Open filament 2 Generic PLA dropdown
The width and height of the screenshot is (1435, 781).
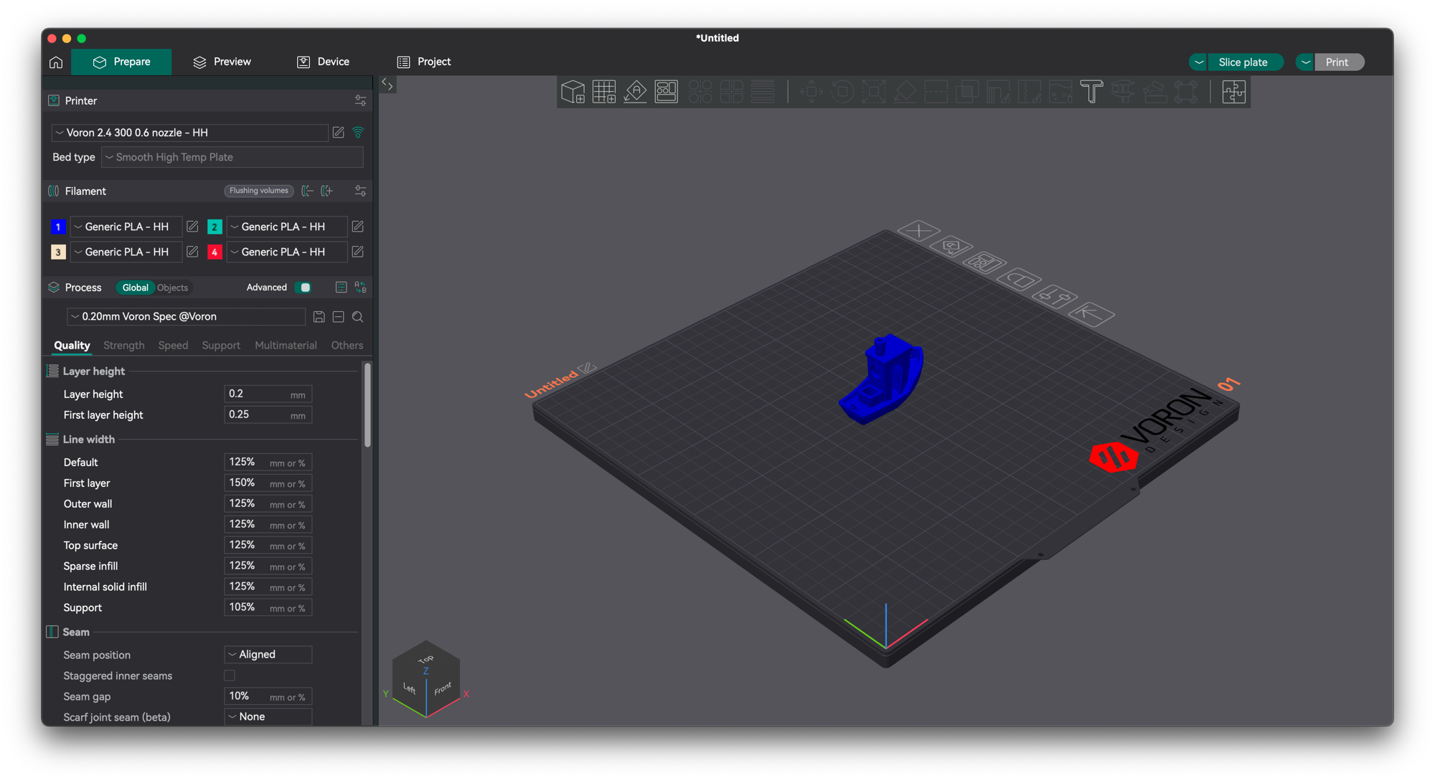[x=286, y=227]
